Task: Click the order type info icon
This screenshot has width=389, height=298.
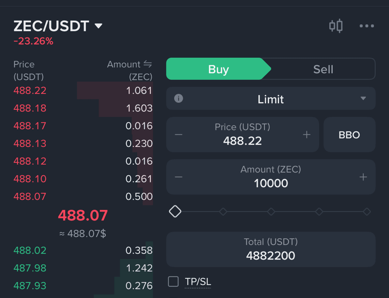Action: [x=179, y=99]
